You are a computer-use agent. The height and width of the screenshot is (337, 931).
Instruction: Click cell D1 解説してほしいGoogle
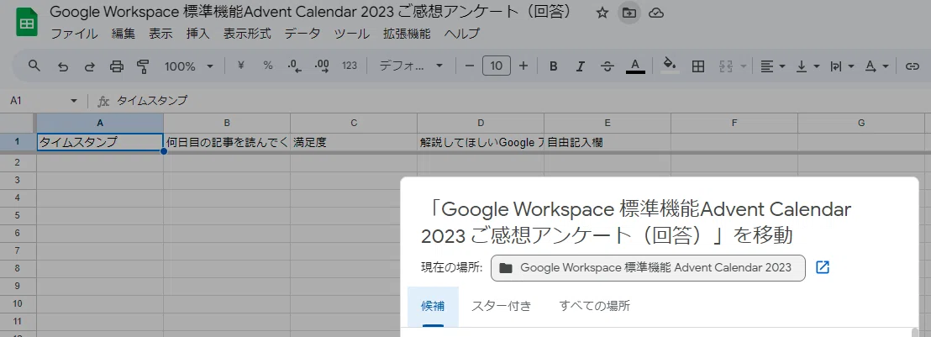click(481, 143)
